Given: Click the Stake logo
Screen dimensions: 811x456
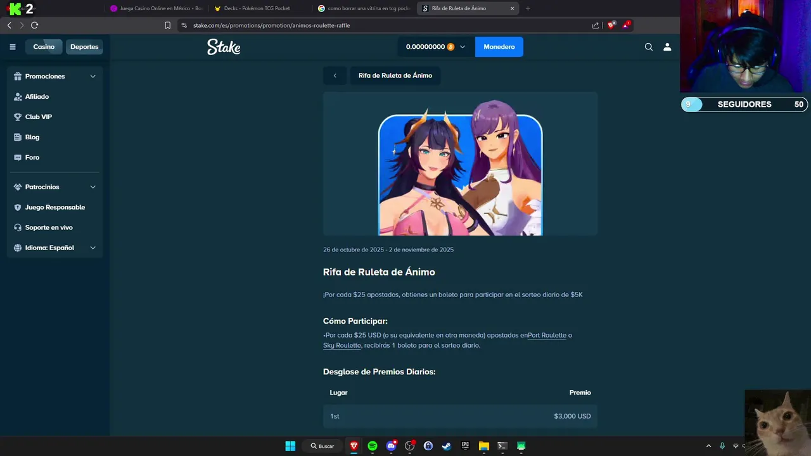Looking at the screenshot, I should pos(224,47).
